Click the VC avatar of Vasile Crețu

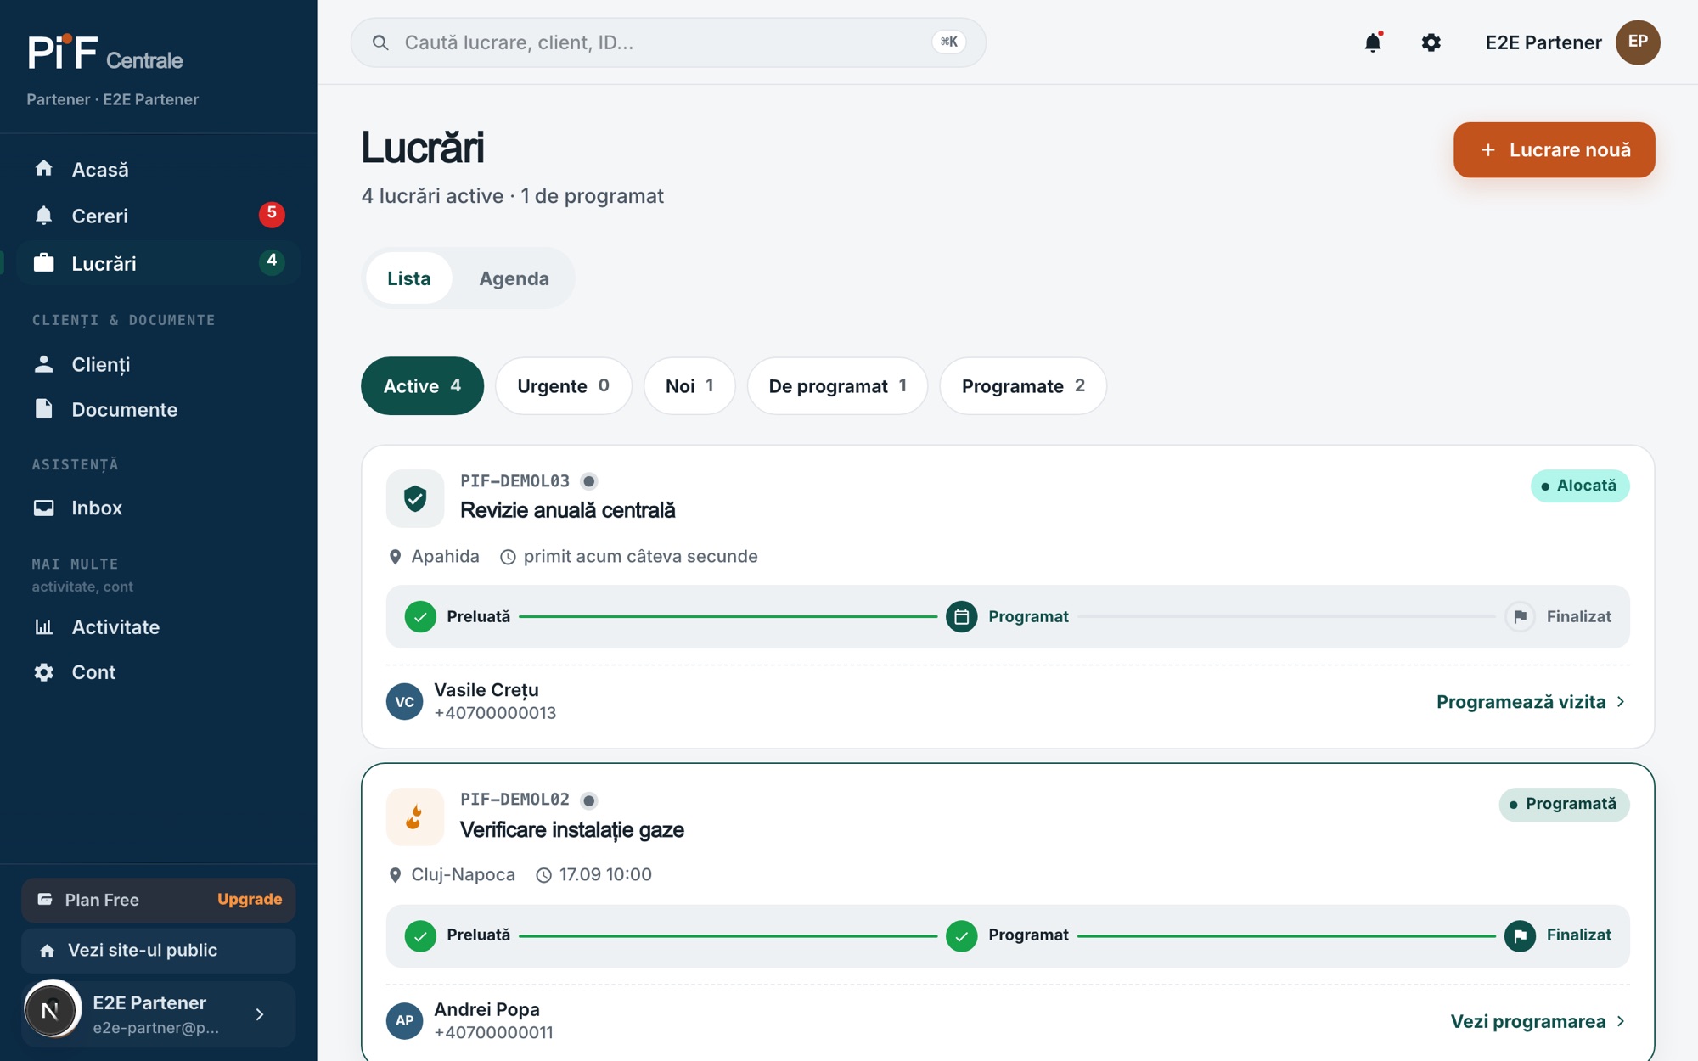click(404, 702)
